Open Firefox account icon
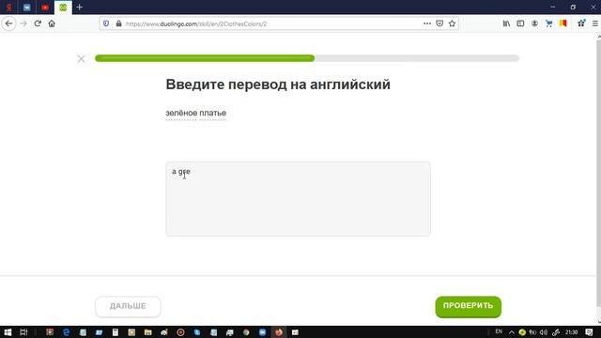Viewport: 601px width, 338px height. tap(534, 23)
